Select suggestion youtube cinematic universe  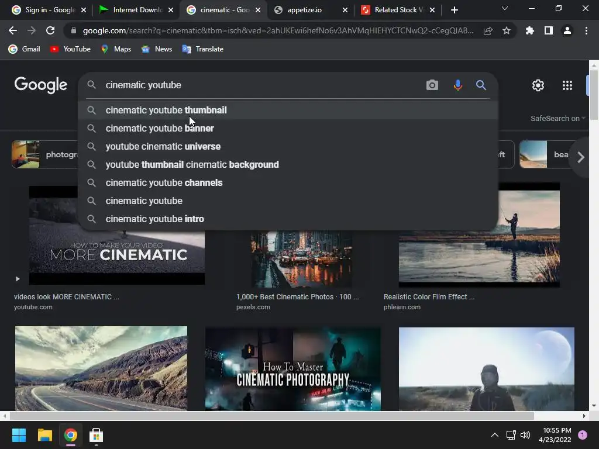coord(288,146)
